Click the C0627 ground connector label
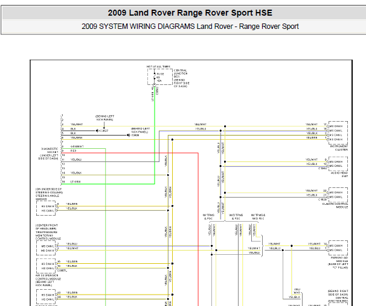Screen dimensions: 366x306 point(104,131)
